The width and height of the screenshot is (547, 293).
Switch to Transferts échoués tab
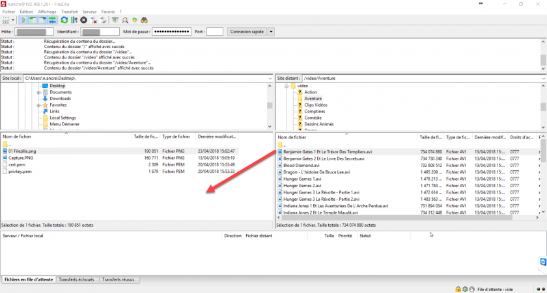(x=76, y=279)
